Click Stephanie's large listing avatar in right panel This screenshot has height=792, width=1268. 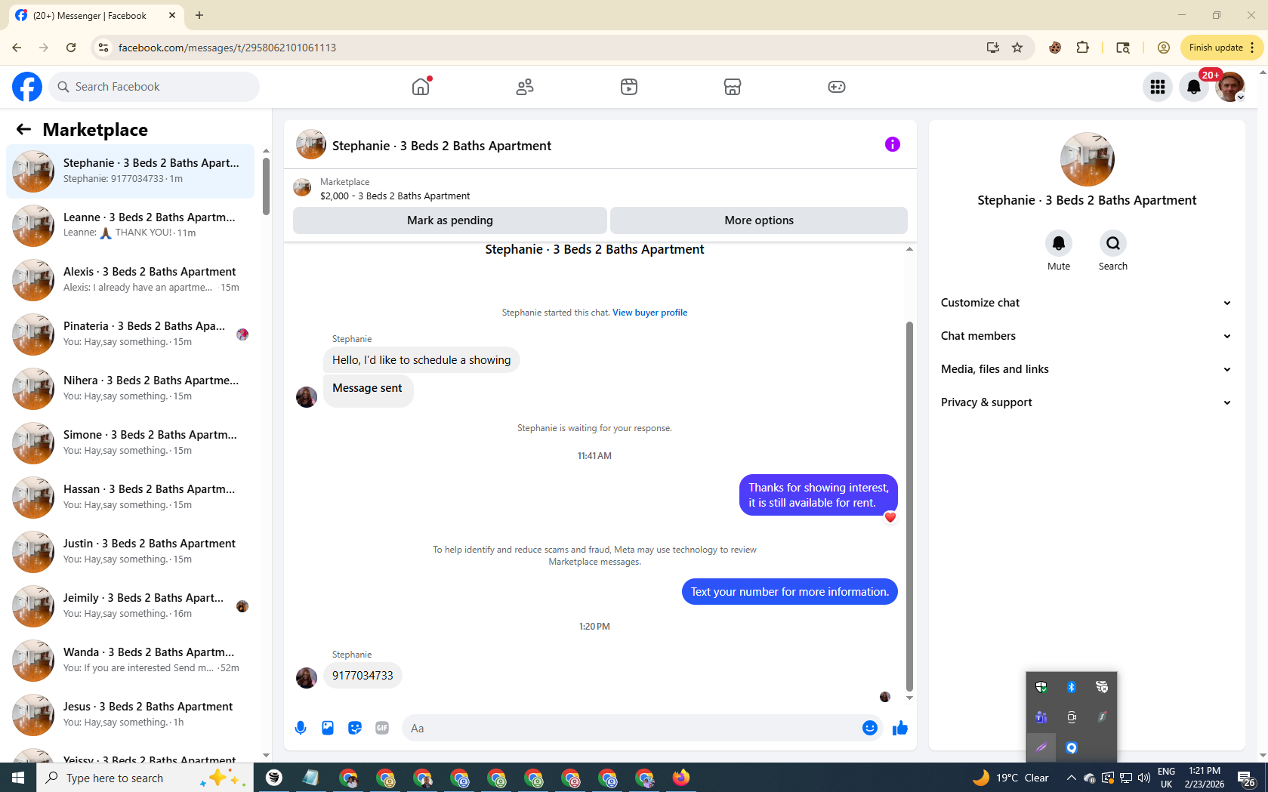[1087, 159]
